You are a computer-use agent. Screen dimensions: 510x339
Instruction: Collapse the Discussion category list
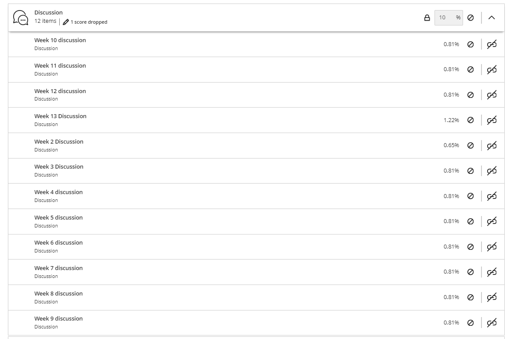click(x=492, y=18)
